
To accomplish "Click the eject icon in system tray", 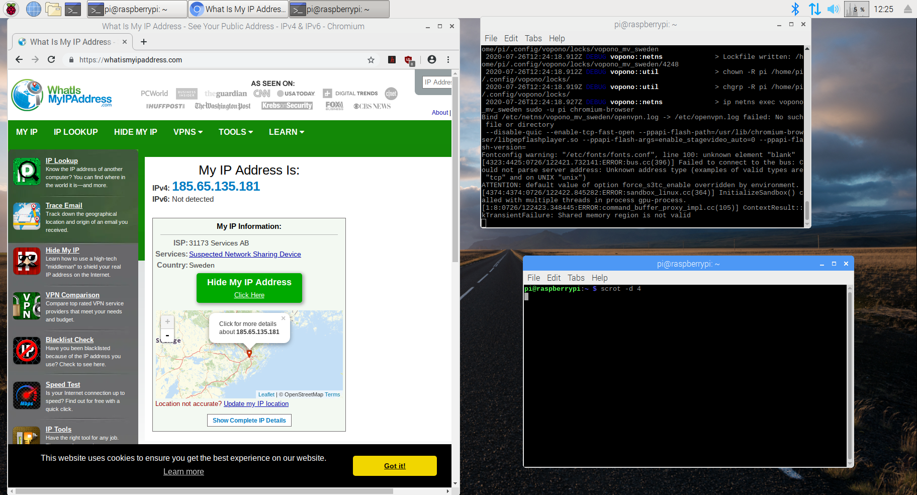I will pos(907,9).
